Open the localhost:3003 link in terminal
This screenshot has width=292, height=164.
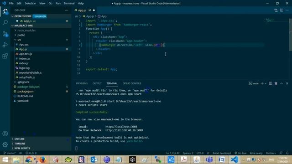(x=121, y=127)
